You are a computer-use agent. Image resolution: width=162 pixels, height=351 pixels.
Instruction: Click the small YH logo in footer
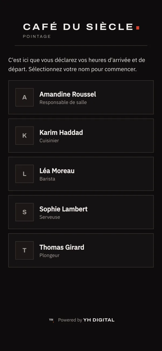coord(51,320)
